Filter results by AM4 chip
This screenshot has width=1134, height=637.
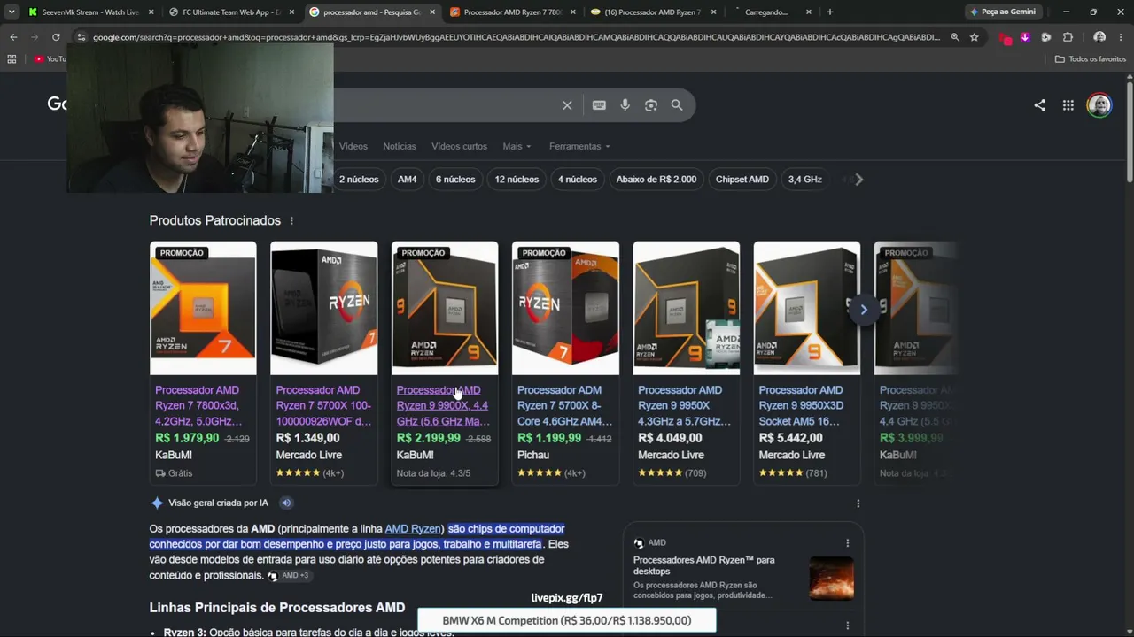407,180
